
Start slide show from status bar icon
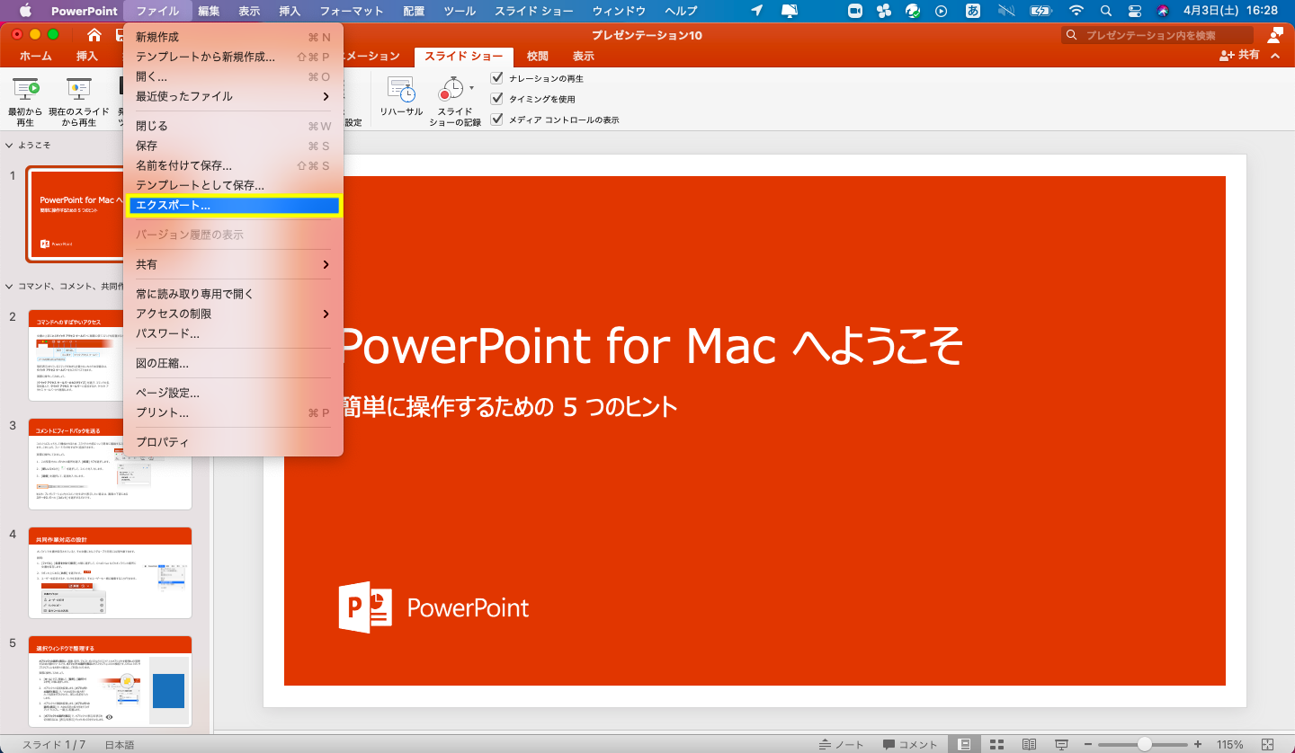[x=1062, y=745]
